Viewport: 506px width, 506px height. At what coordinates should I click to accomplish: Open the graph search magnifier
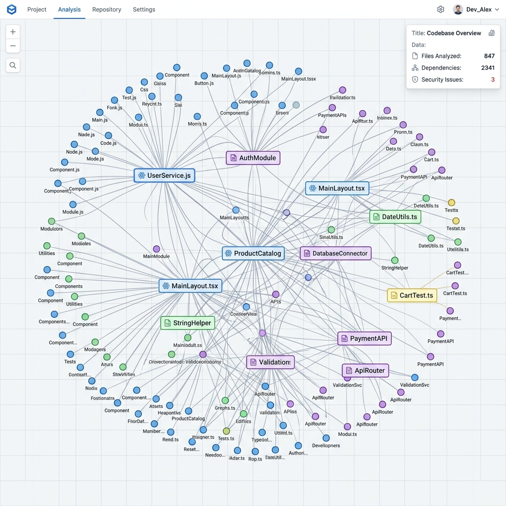13,65
